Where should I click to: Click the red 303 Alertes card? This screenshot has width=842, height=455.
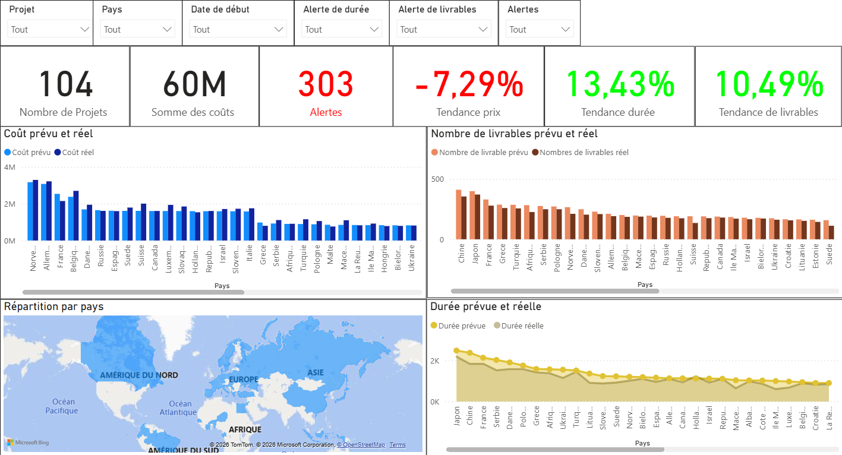point(326,87)
